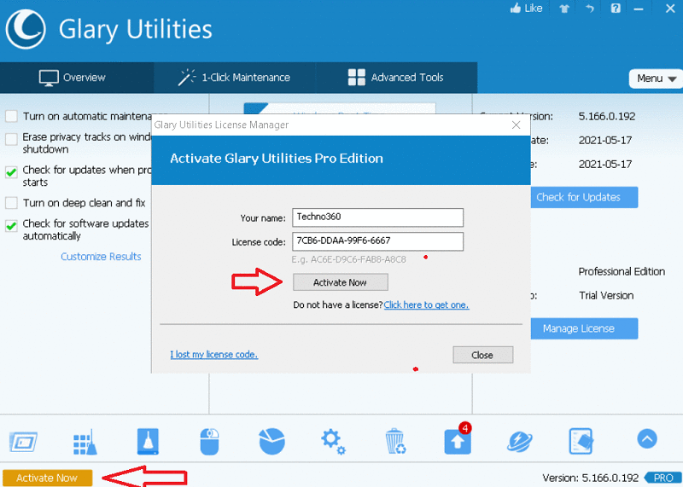Enable Turn on deep clean and fix
683x487 pixels.
coord(12,203)
